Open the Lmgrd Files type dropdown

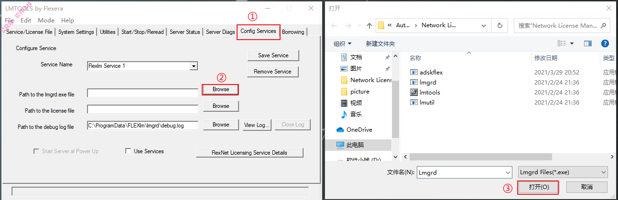coord(563,172)
